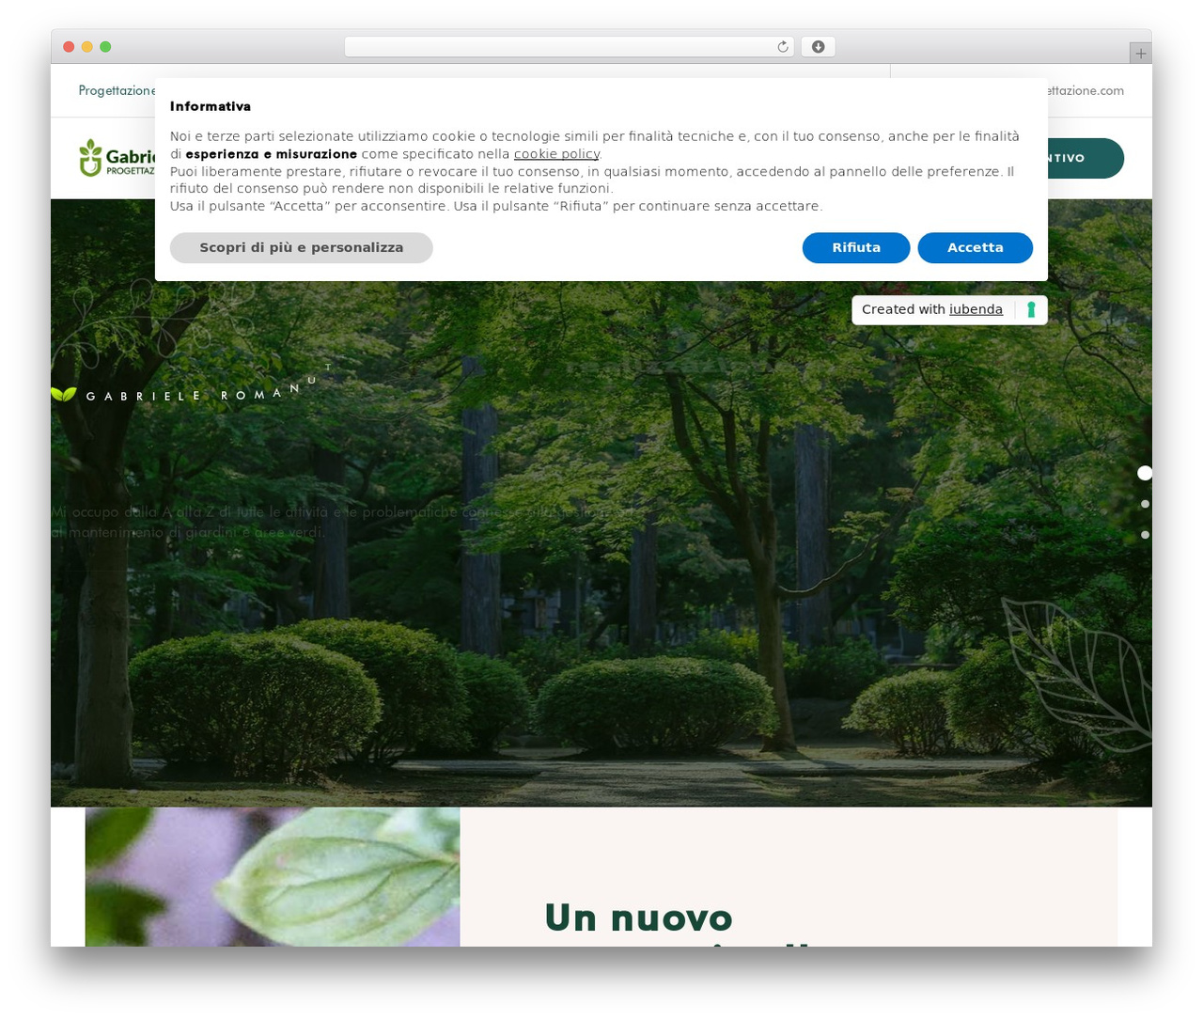Go to the second hero slider dot
This screenshot has width=1203, height=1019.
coord(1145,504)
